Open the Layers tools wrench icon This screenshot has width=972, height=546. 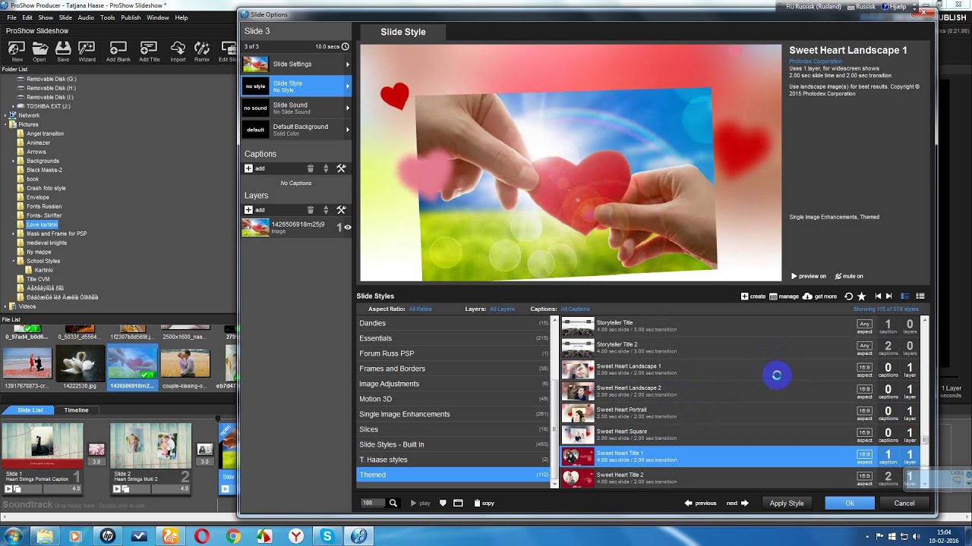pos(341,209)
